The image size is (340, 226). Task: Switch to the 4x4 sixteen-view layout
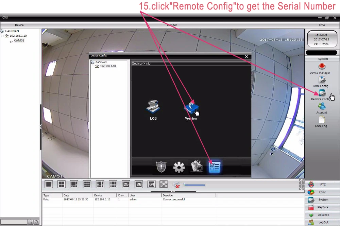coord(113,185)
